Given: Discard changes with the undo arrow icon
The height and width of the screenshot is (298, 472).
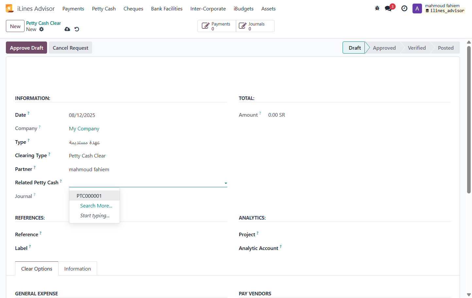Looking at the screenshot, I should coord(77,29).
